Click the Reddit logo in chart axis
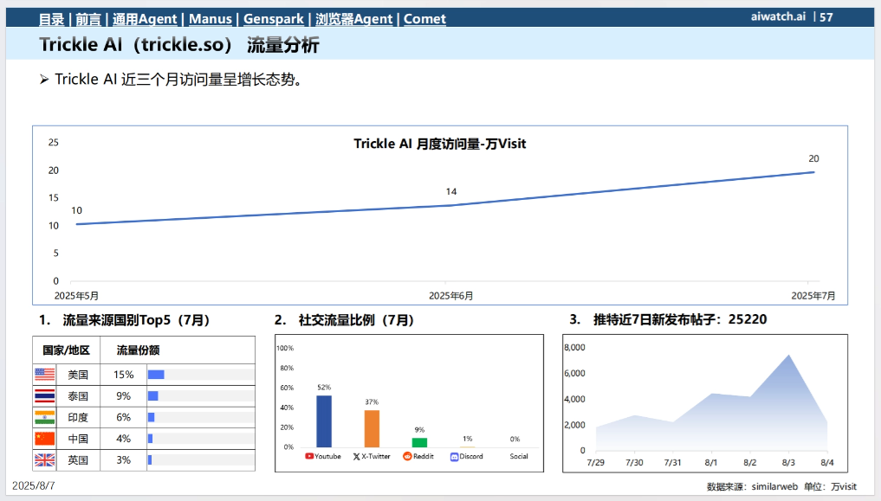 click(407, 456)
